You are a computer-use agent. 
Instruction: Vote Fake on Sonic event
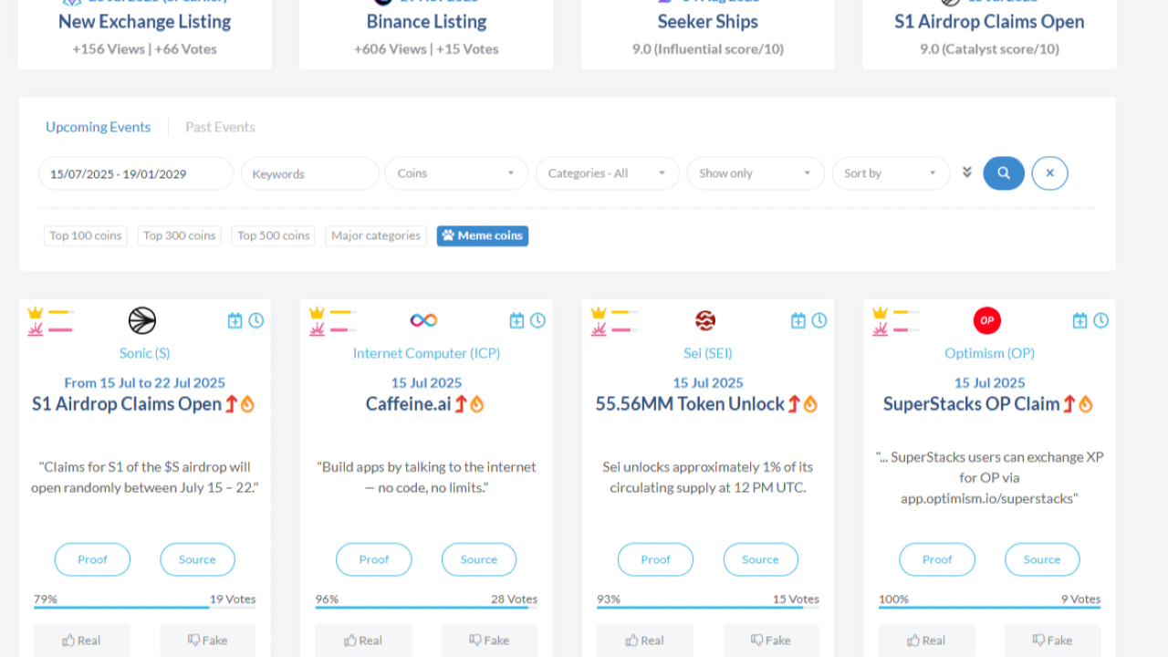(208, 641)
